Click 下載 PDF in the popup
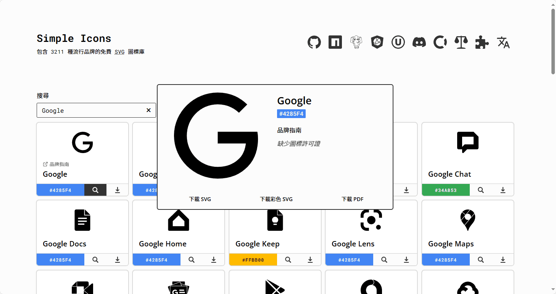This screenshot has width=556, height=294. (353, 199)
